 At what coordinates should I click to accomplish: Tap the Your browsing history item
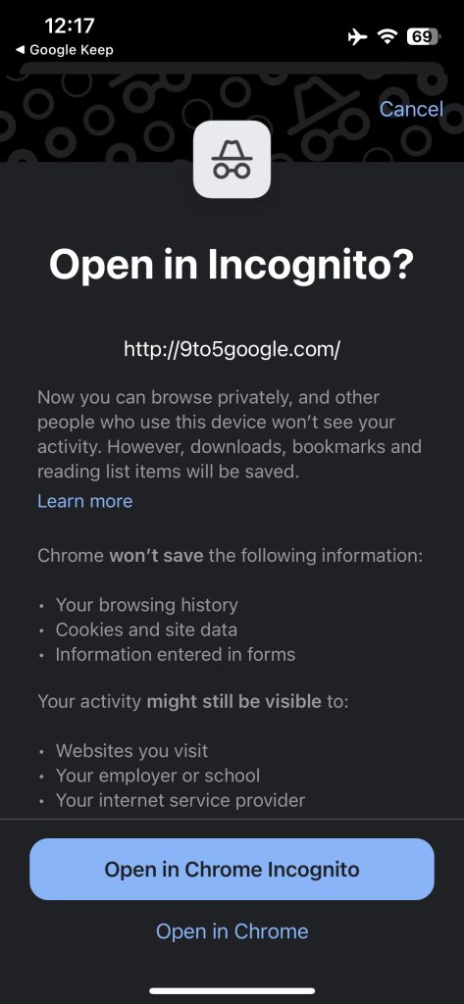(x=147, y=605)
